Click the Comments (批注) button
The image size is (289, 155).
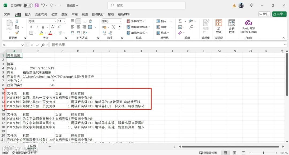point(264,14)
